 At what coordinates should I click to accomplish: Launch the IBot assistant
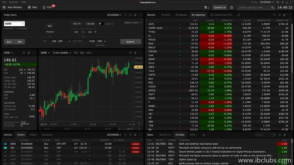(x=29, y=7)
